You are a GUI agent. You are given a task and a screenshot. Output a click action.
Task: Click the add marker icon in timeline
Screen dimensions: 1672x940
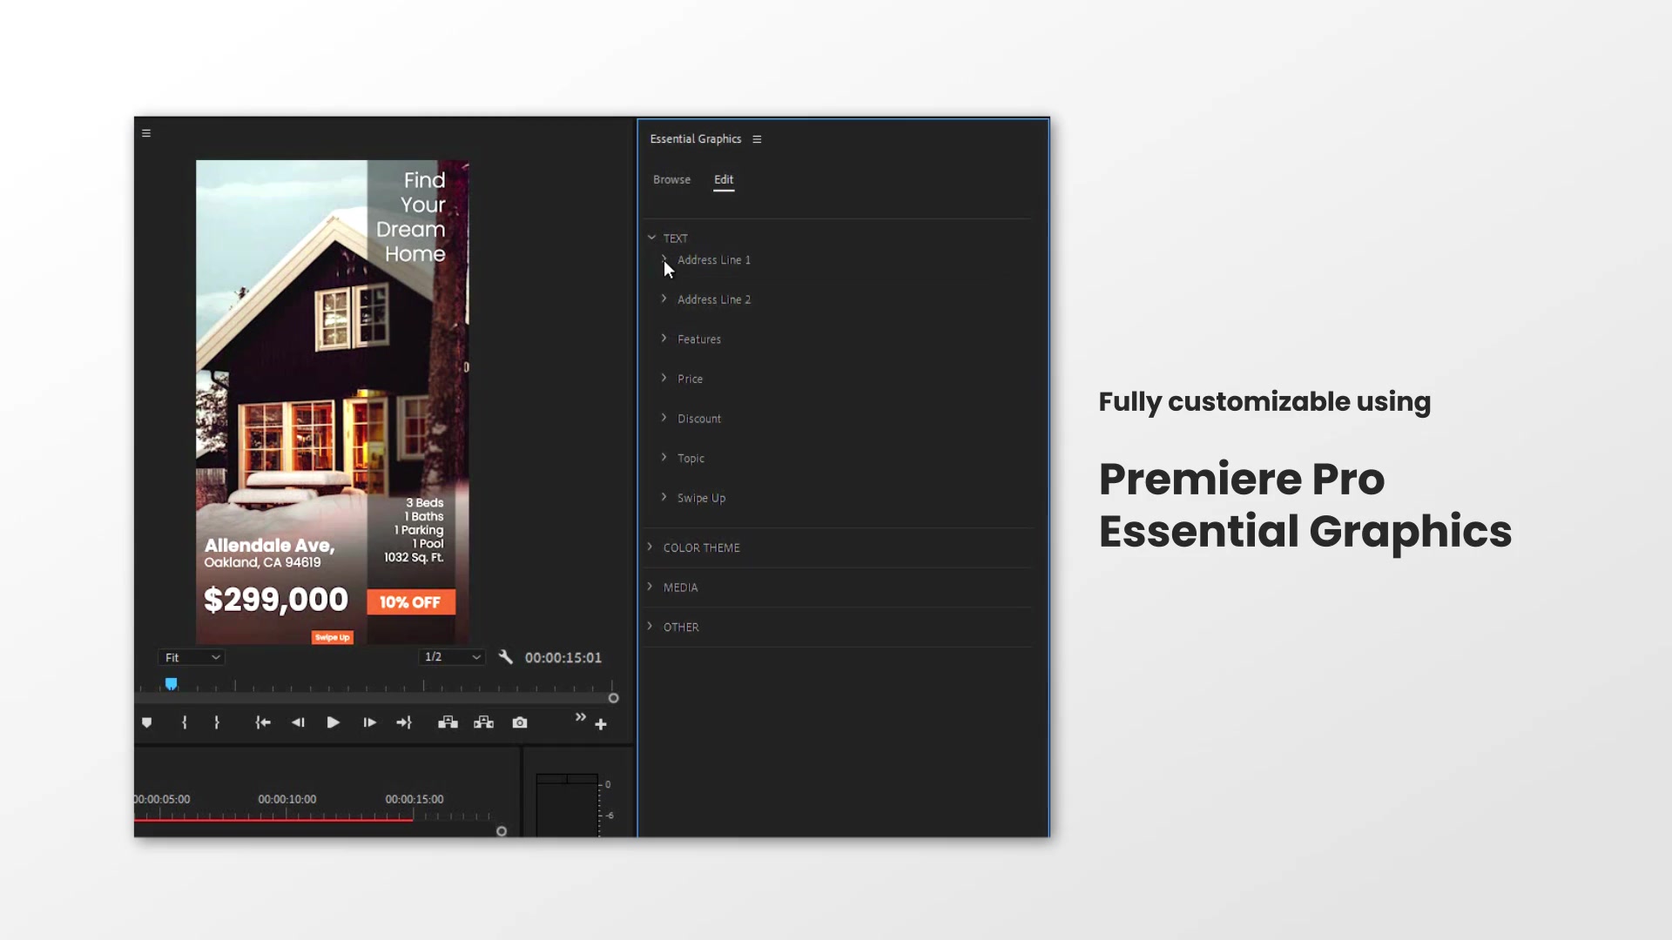(x=147, y=722)
